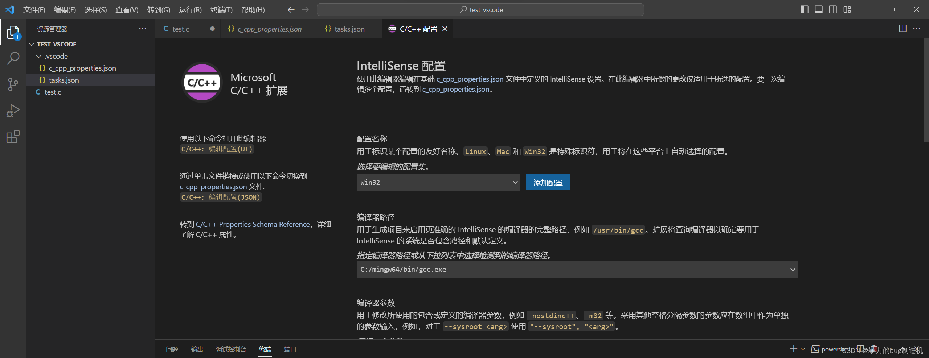Viewport: 929px width, 358px height.
Task: Collapse the .vscode folder
Action: coord(39,56)
